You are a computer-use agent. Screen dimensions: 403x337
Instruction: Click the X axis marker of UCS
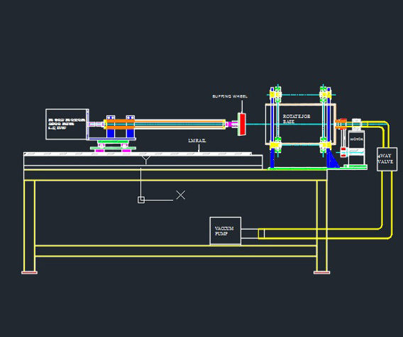[x=181, y=195]
